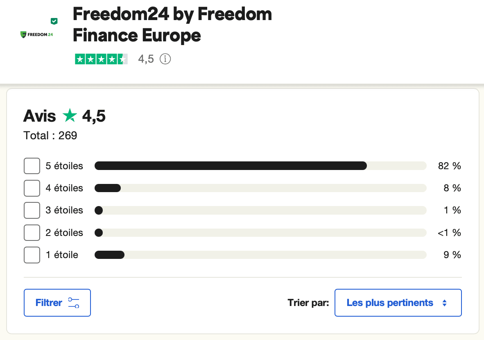Click the first Trustpilot rating star
Screen dimensions: 484x340
pos(80,59)
